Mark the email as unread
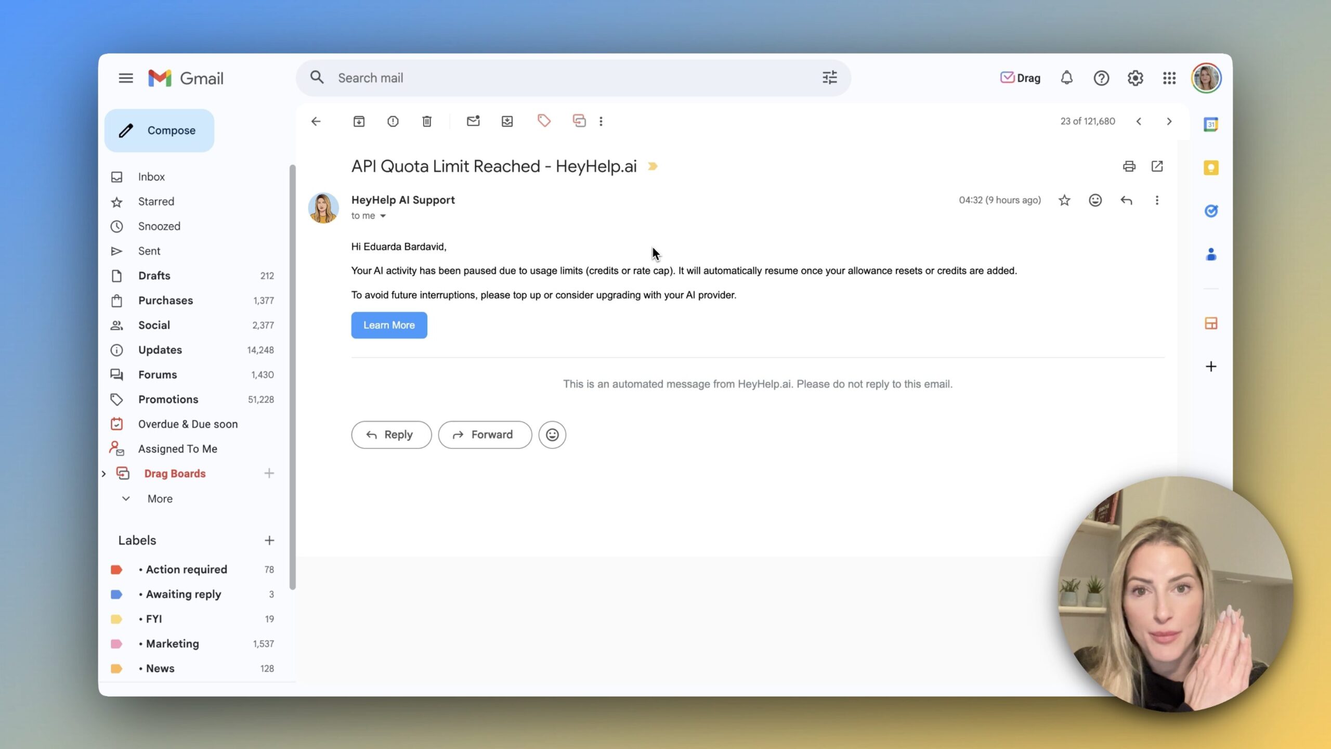This screenshot has width=1331, height=749. coord(473,121)
